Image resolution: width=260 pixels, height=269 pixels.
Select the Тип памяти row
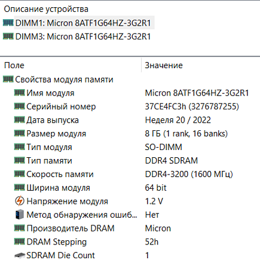click(x=130, y=161)
